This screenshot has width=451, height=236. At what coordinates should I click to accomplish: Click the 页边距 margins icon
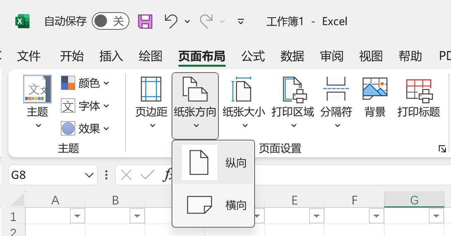(151, 89)
